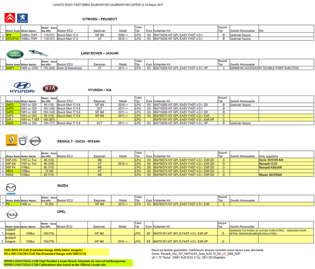Click the 'Nozul tipi farklılık gösterebilir' note
315x269 pixels.
coord(208,250)
